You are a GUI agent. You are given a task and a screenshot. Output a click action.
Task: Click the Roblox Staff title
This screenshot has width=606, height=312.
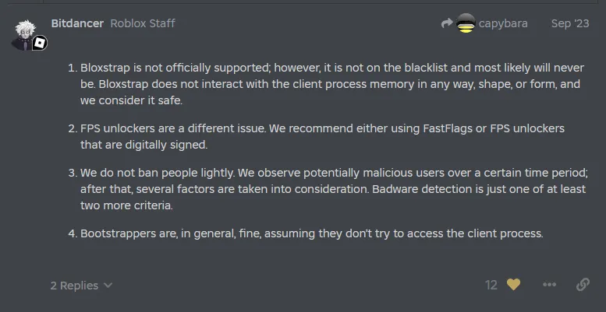pos(143,23)
